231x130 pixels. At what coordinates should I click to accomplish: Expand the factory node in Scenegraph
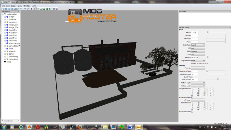[5, 17]
